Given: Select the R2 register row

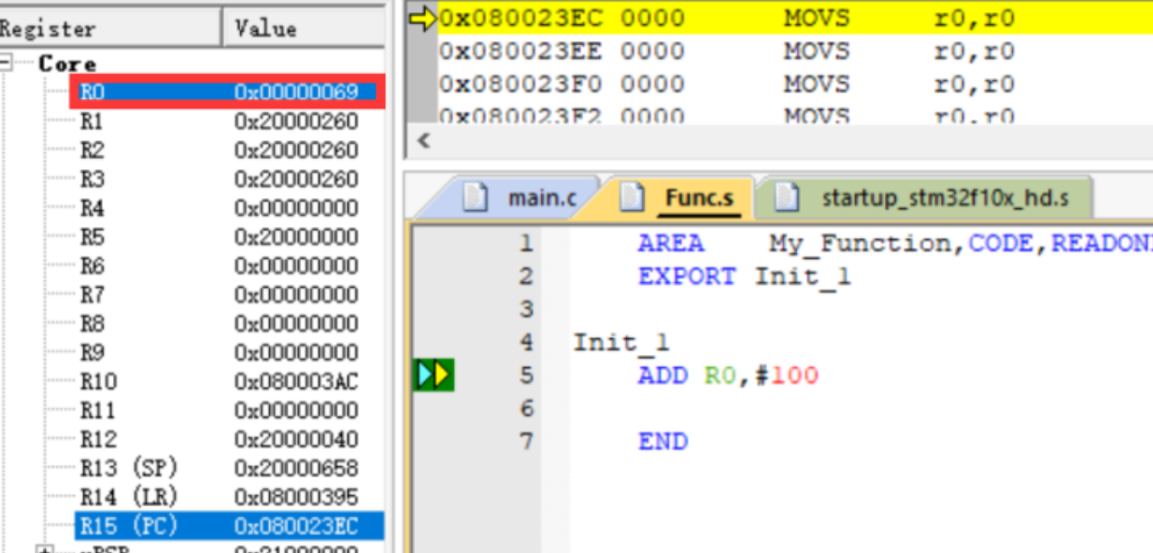Looking at the screenshot, I should (x=227, y=150).
